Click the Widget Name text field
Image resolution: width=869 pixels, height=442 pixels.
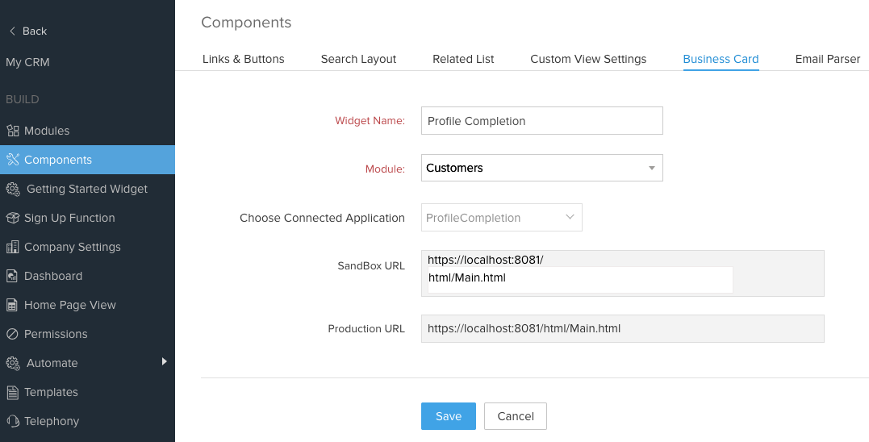coord(541,121)
